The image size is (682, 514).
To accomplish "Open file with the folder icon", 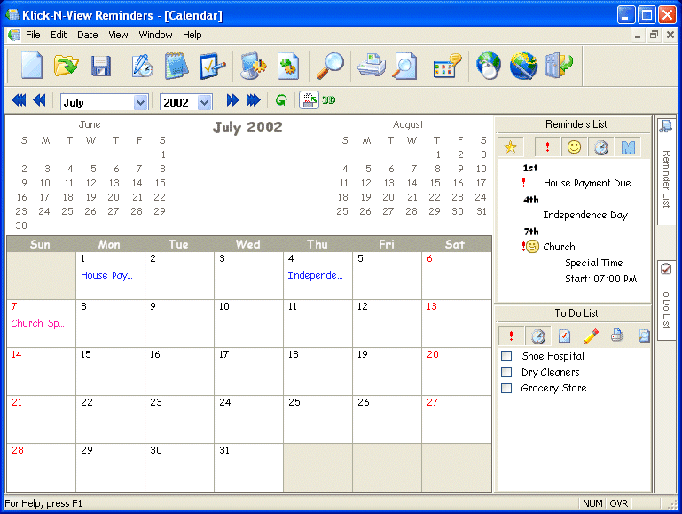I will (66, 66).
